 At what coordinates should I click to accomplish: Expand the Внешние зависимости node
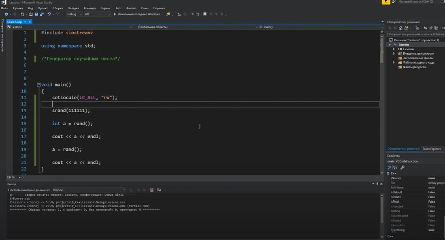394,54
